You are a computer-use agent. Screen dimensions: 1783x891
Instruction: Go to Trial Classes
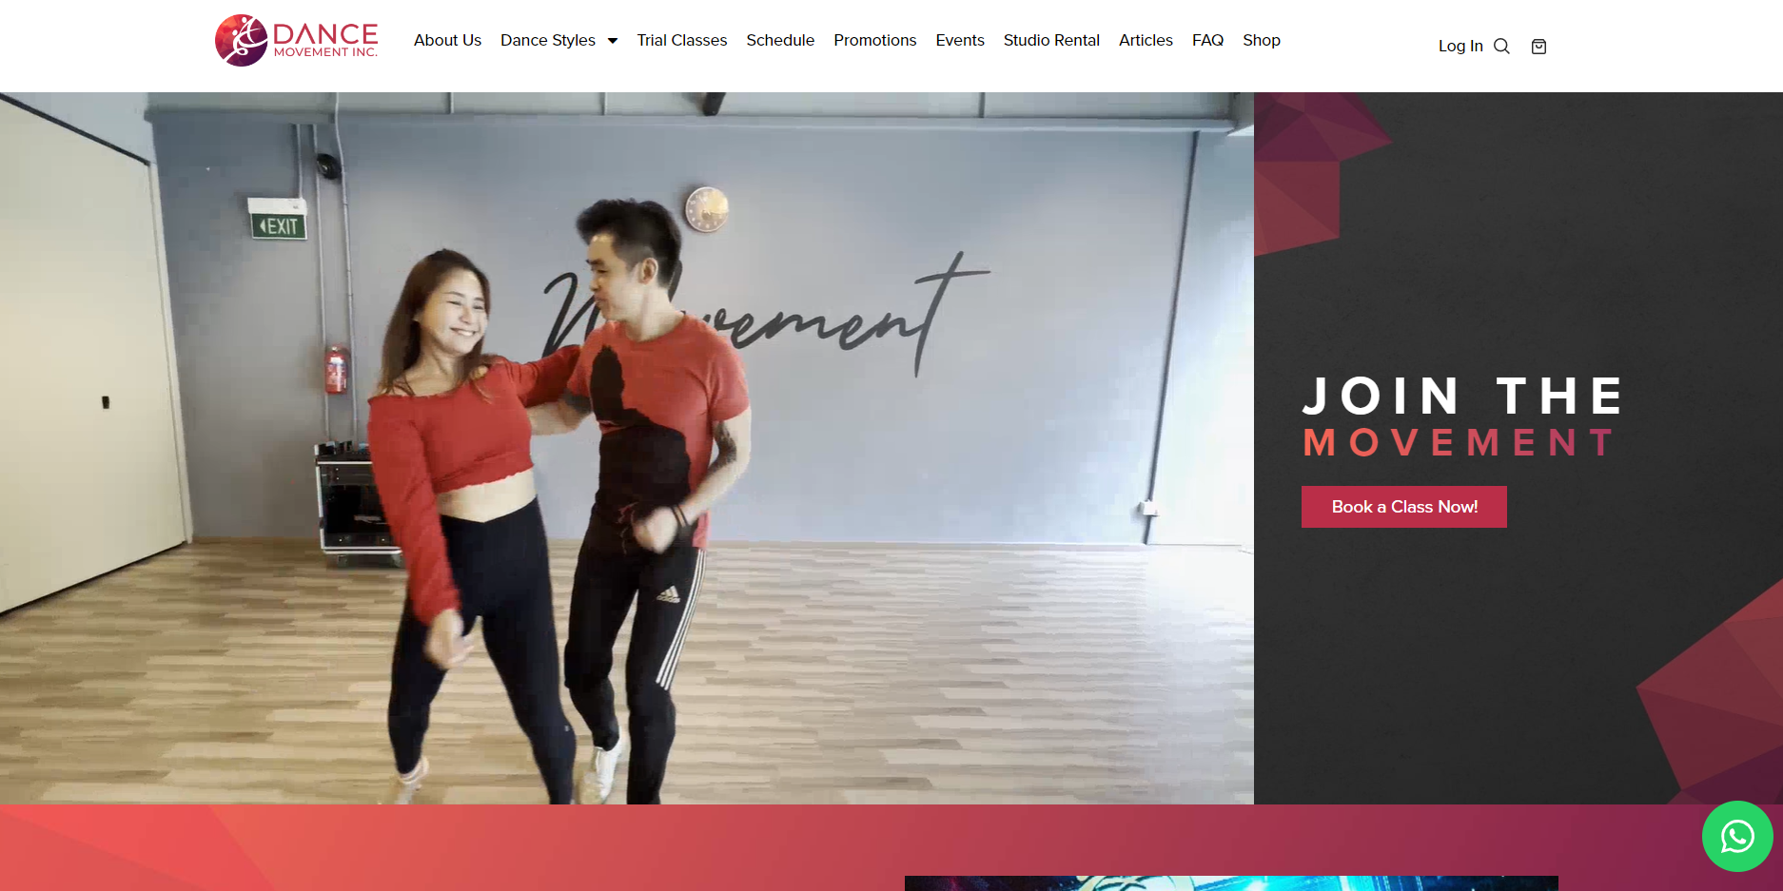(682, 40)
